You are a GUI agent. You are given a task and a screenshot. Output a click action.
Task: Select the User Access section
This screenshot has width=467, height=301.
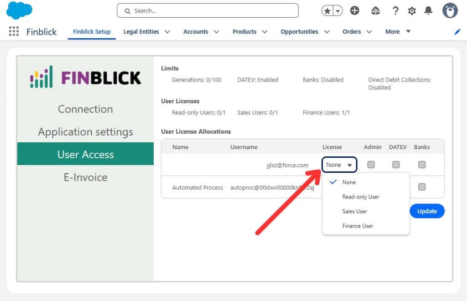[85, 154]
